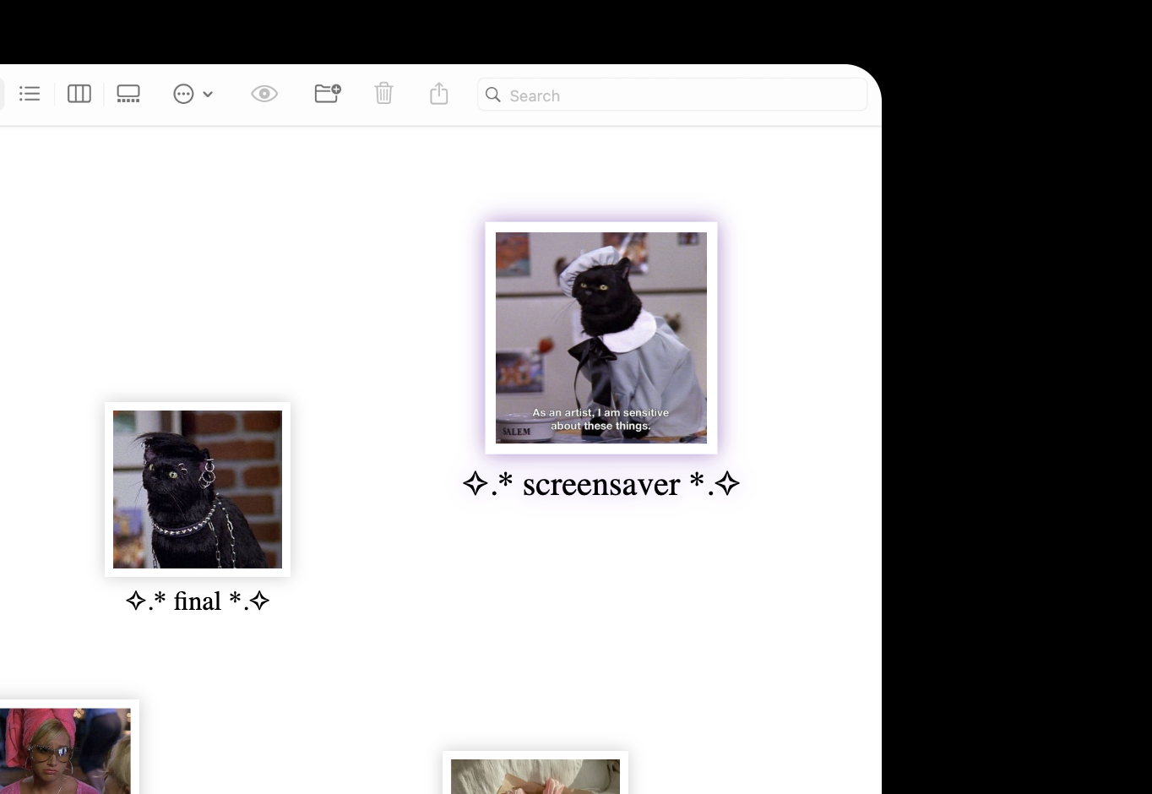Switch to list view in the toolbar
Screen dimensions: 1152x794
point(30,94)
